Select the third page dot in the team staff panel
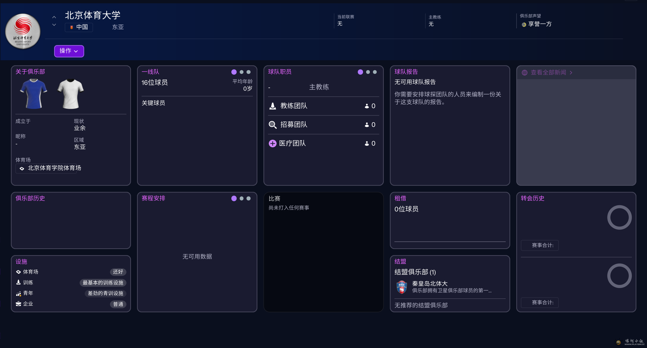The width and height of the screenshot is (647, 348). pyautogui.click(x=375, y=72)
